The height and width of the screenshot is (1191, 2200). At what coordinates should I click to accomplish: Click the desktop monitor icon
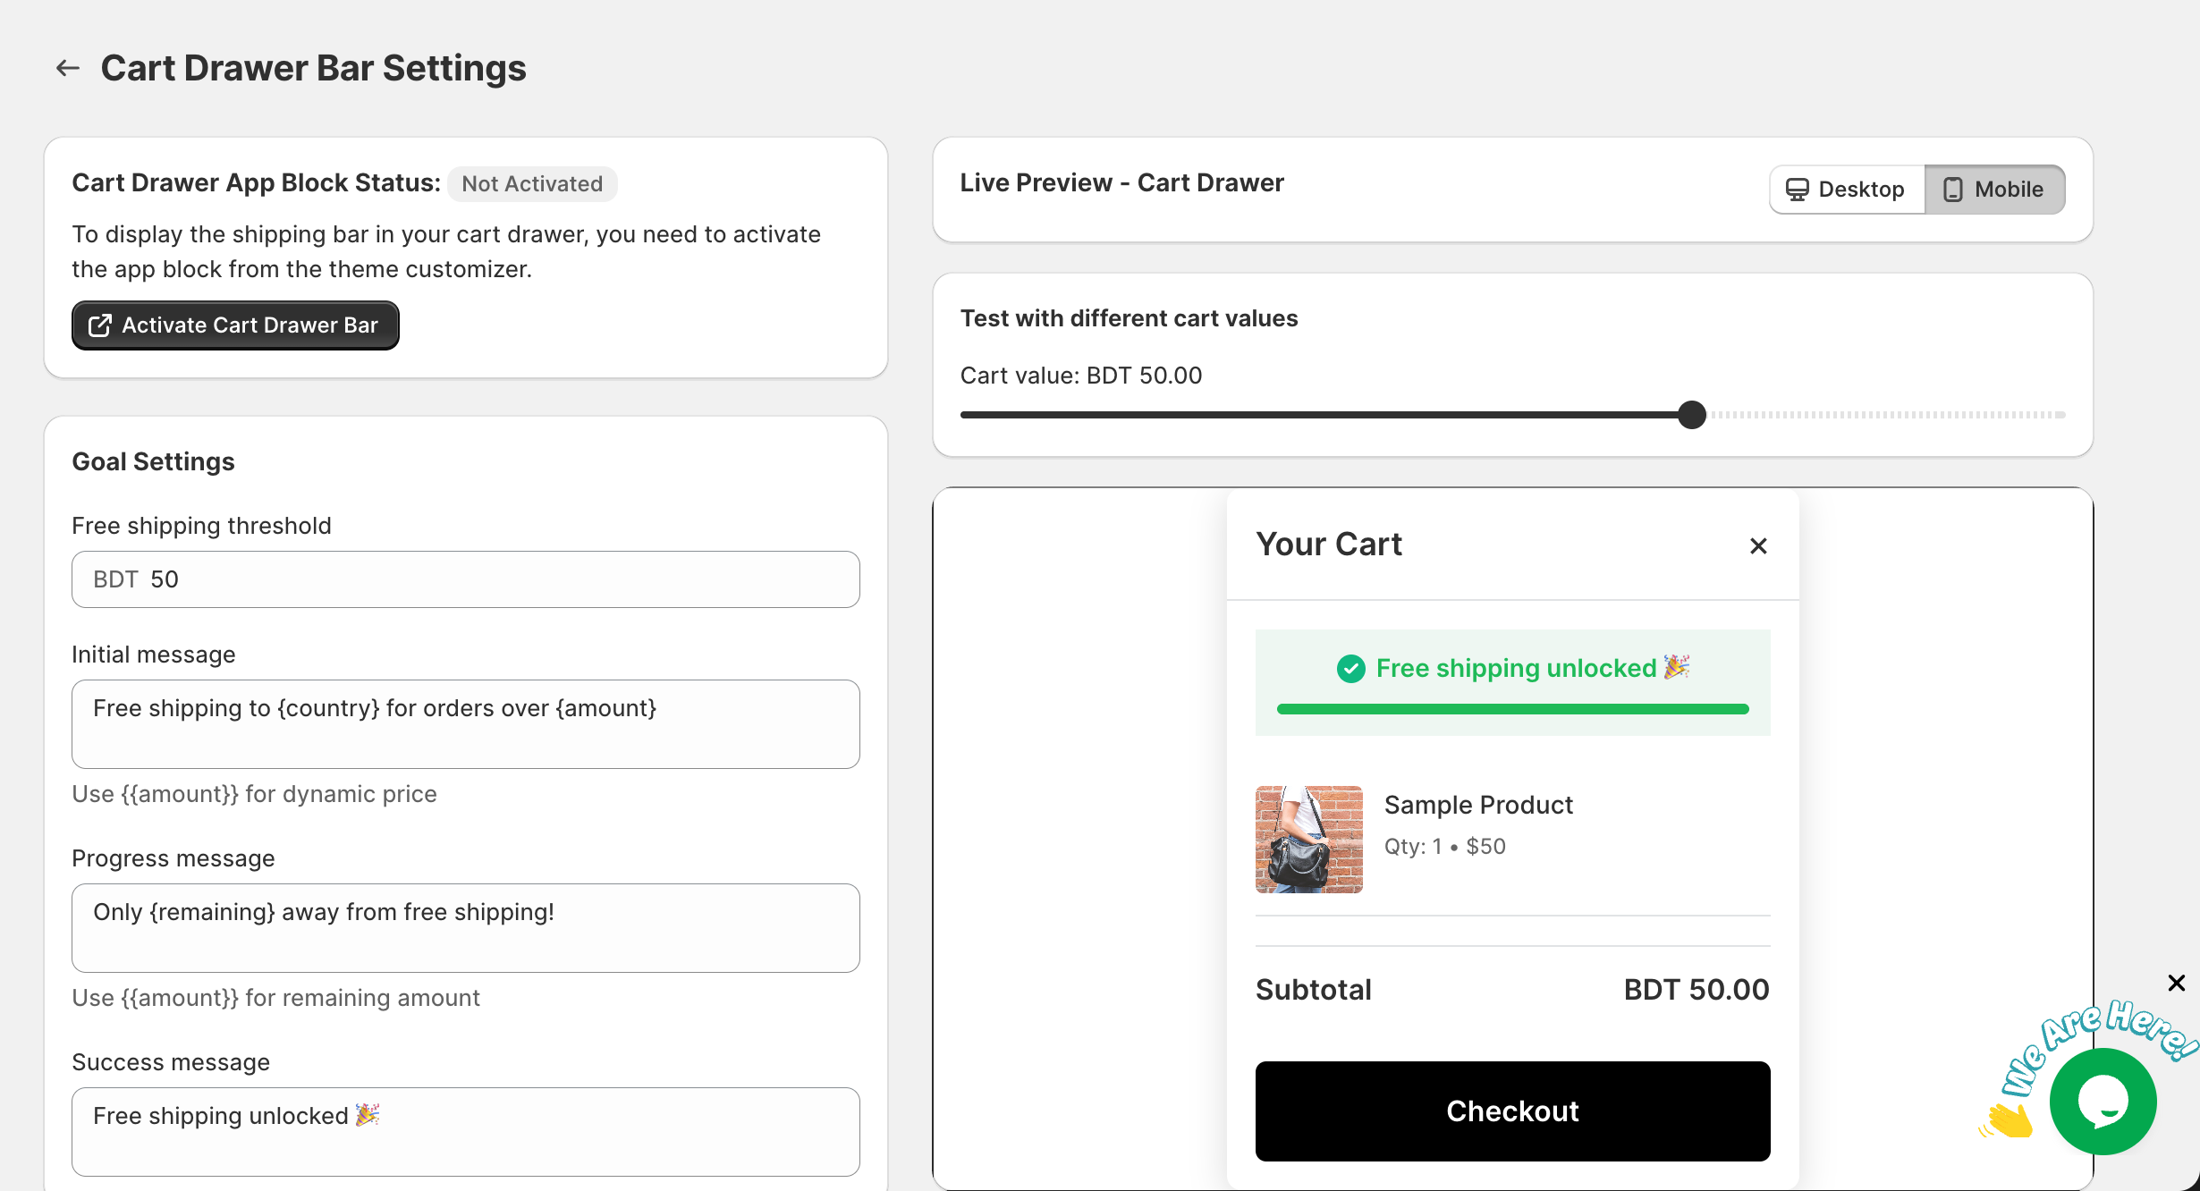(1797, 190)
